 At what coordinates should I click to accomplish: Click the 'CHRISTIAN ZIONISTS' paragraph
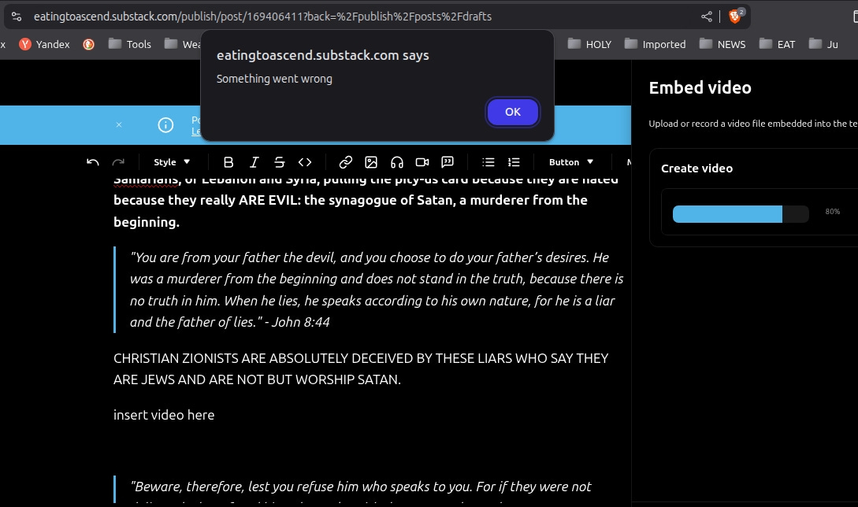pyautogui.click(x=361, y=368)
